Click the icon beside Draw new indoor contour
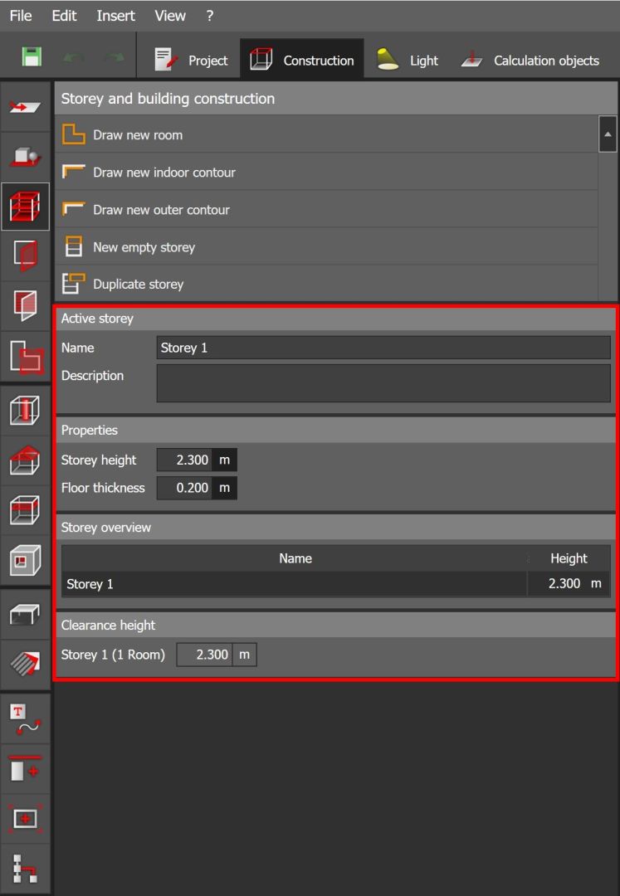 [x=74, y=172]
